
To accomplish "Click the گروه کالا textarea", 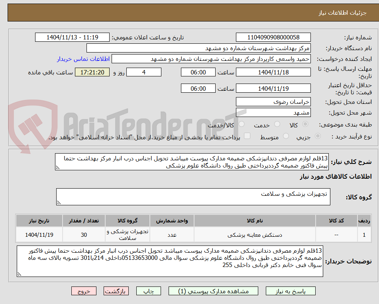I will 193,197.
